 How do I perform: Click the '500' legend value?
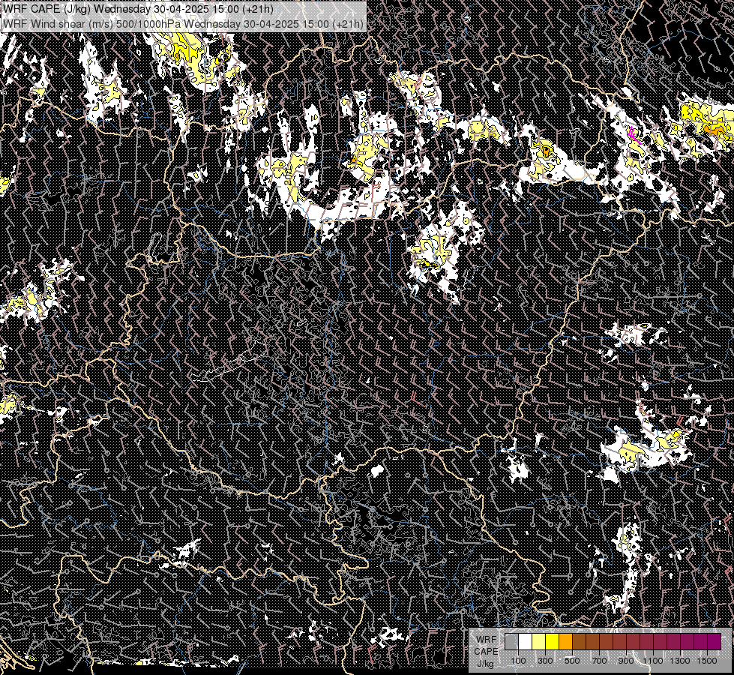(x=572, y=661)
